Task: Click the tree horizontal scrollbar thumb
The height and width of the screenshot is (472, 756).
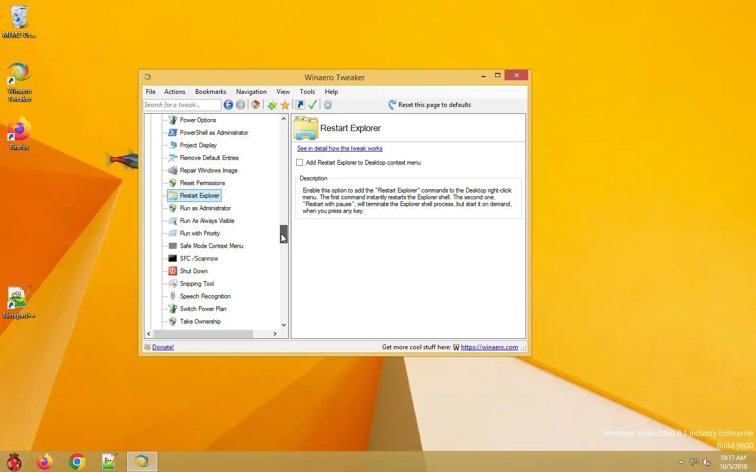Action: click(203, 334)
